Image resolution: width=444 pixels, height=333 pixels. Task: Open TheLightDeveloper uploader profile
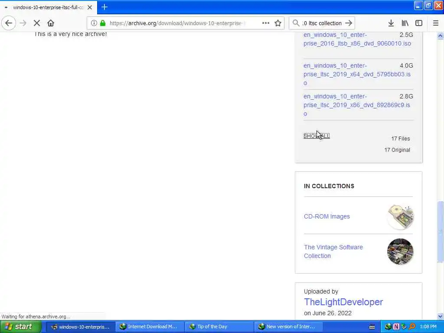pos(343,302)
